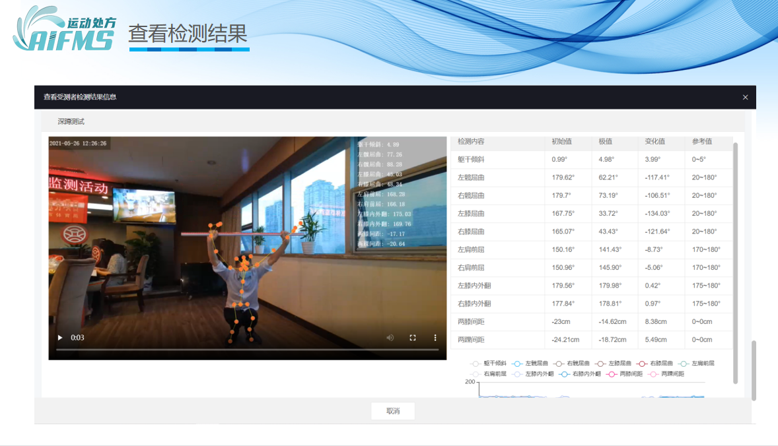Viewport: 778px width, 446px height.
Task: Click the results table vertical scrollbar
Action: (x=735, y=264)
